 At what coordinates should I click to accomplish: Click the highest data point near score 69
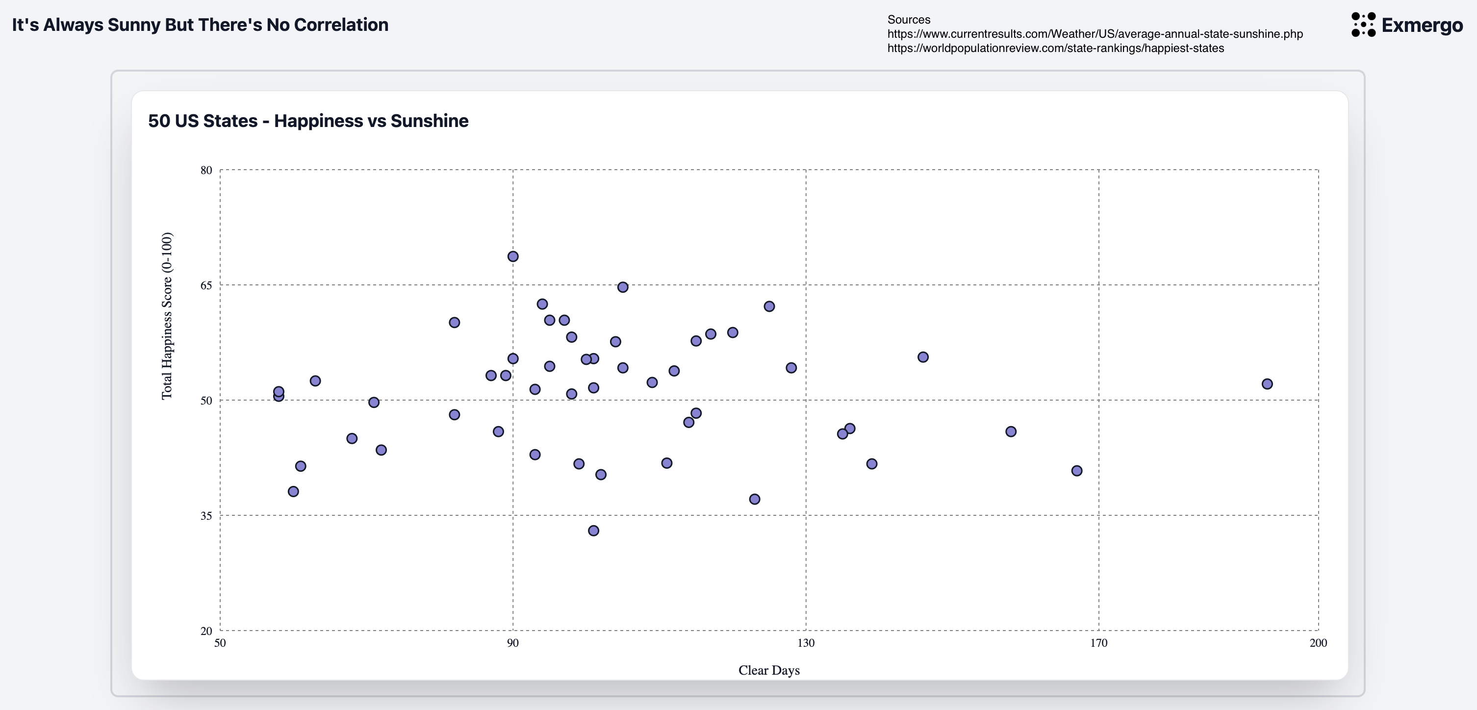[513, 256]
